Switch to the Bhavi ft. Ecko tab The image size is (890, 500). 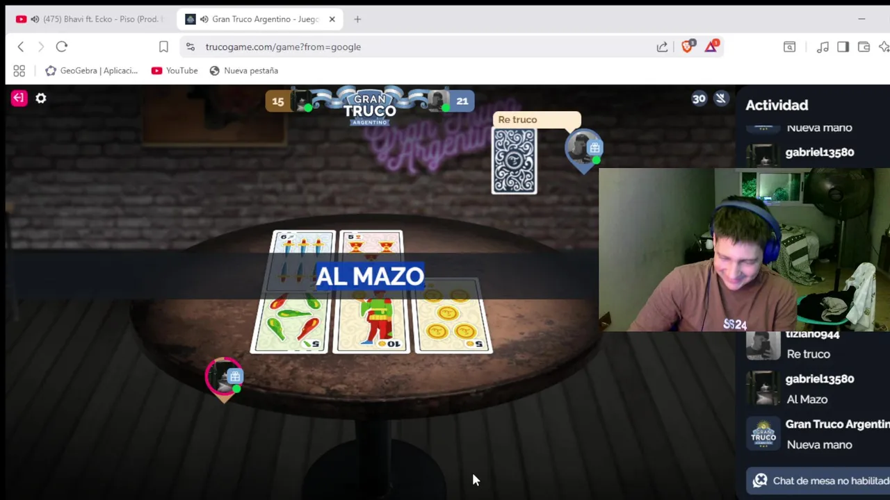[x=91, y=19]
